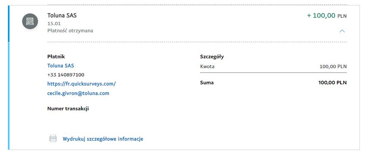Click the phone number +33 140897100
The width and height of the screenshot is (369, 154).
(x=66, y=75)
